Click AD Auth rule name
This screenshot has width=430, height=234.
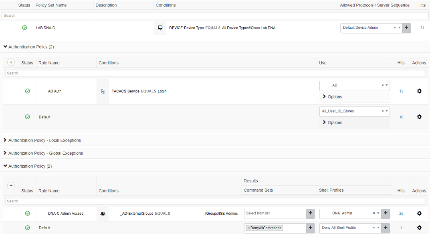coord(55,92)
